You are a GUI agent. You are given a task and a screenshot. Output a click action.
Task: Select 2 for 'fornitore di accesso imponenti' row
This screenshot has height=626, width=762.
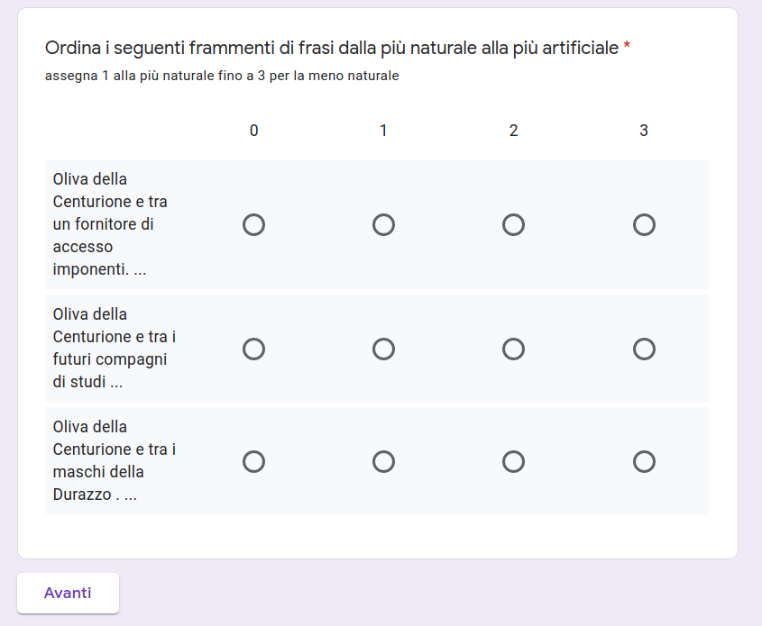[x=513, y=224]
